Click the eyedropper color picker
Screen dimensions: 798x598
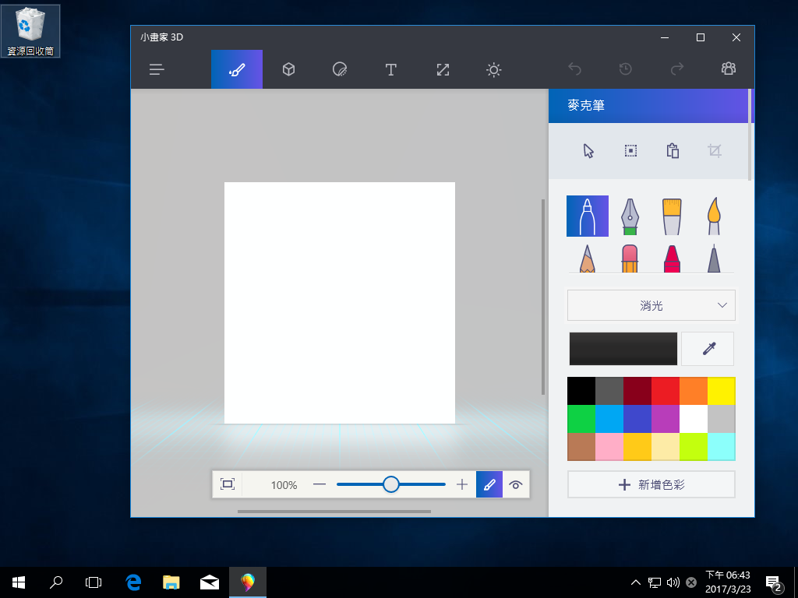[708, 349]
